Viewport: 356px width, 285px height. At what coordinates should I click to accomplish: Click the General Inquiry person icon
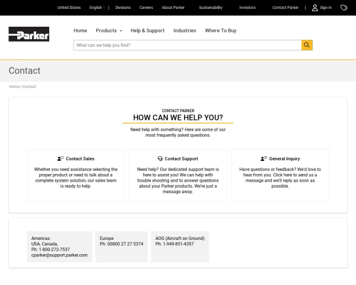[x=263, y=159]
